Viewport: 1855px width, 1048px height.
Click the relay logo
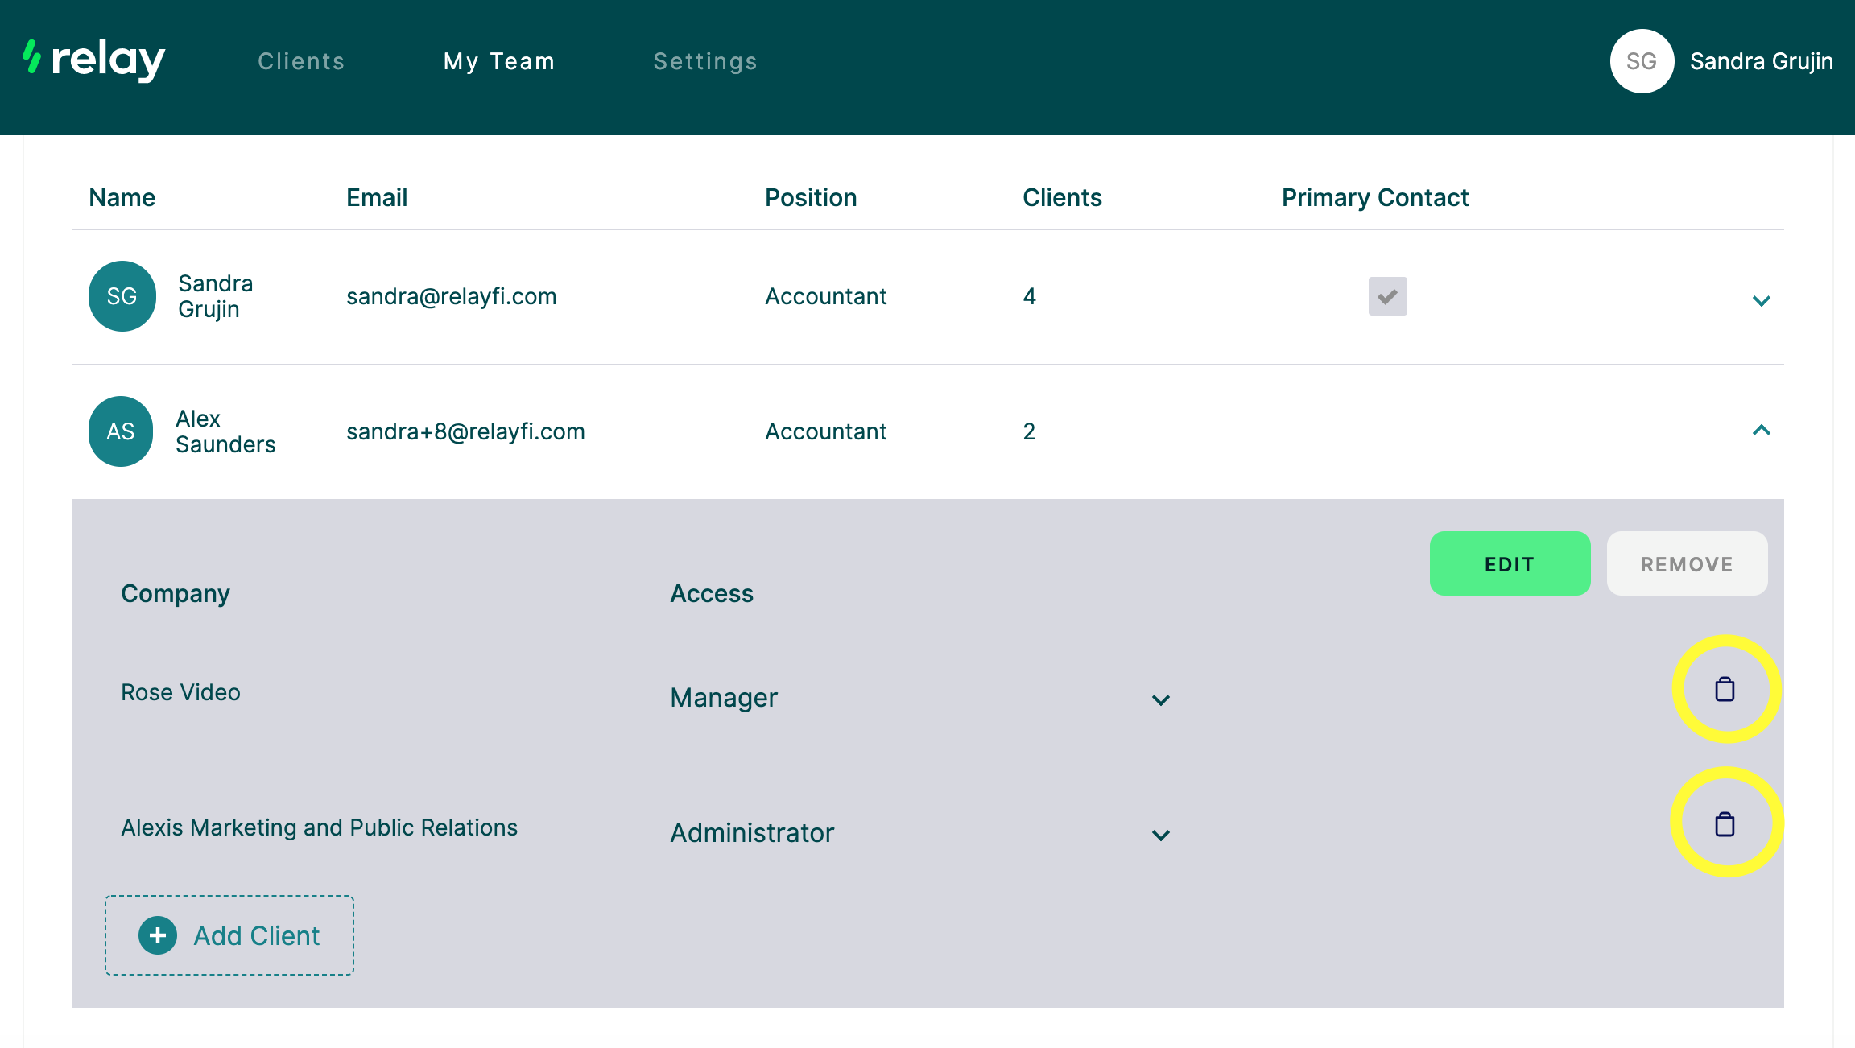[x=93, y=60]
